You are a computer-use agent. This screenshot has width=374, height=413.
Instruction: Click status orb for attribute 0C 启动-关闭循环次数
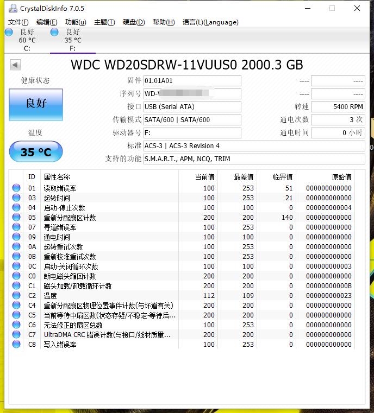tap(16, 266)
